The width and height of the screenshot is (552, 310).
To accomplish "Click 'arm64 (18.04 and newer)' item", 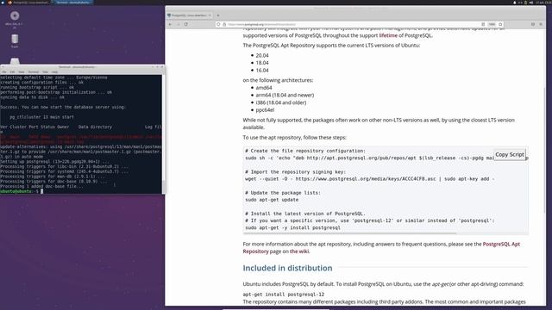I will tap(285, 96).
